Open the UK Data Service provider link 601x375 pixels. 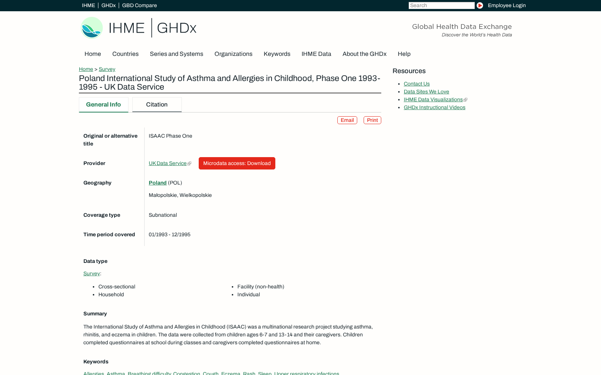click(168, 163)
